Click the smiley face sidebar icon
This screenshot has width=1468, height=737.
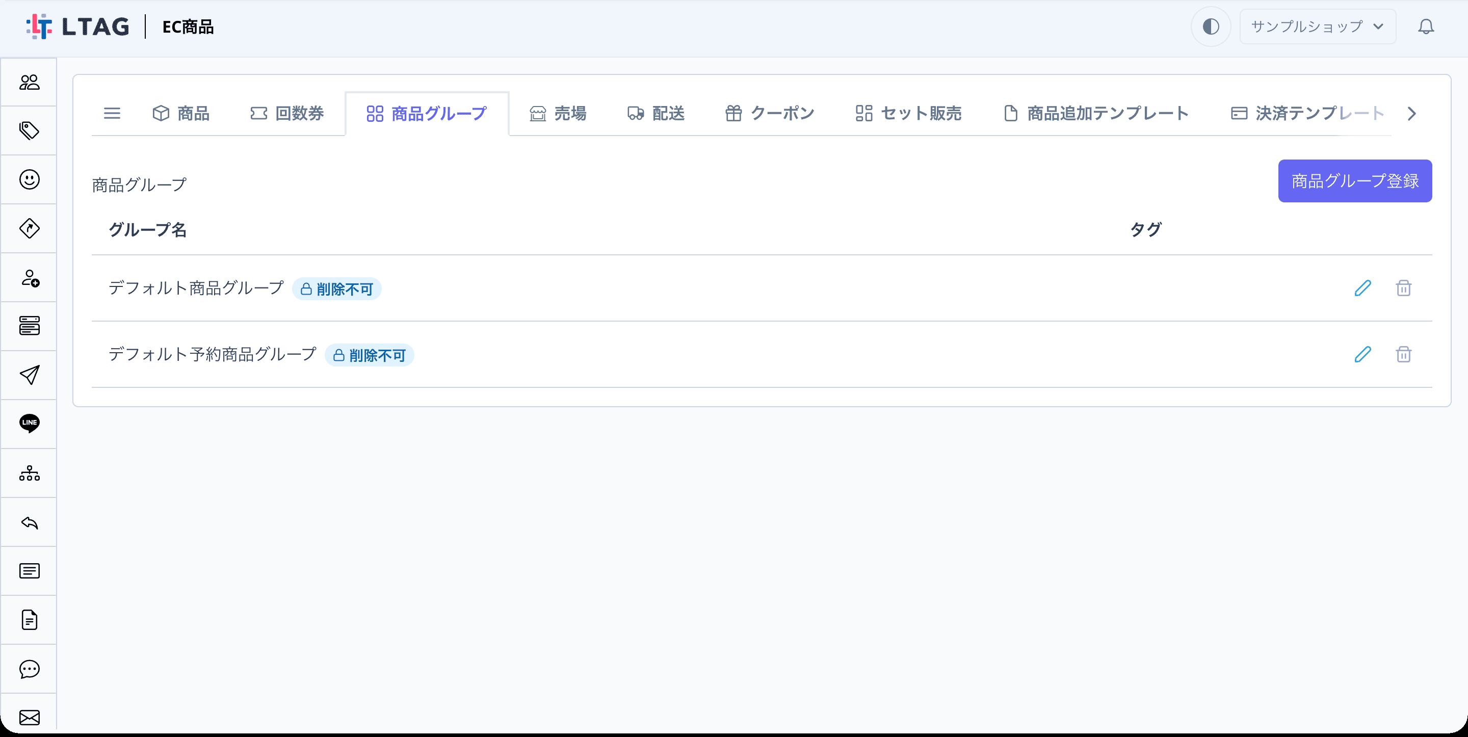pyautogui.click(x=29, y=179)
